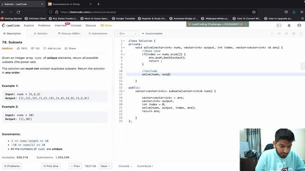The image size is (305, 171).
Task: Close LeetCoding Challenge banner
Action: (x=245, y=24)
